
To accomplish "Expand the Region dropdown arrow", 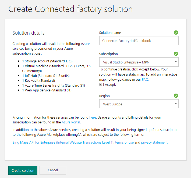I will pos(176,104).
